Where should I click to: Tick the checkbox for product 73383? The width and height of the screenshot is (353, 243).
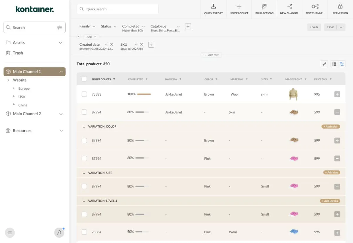point(84,94)
